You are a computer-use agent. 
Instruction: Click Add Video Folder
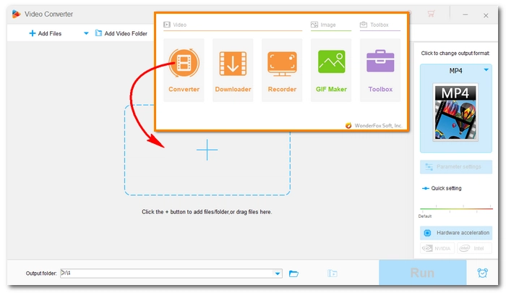121,33
